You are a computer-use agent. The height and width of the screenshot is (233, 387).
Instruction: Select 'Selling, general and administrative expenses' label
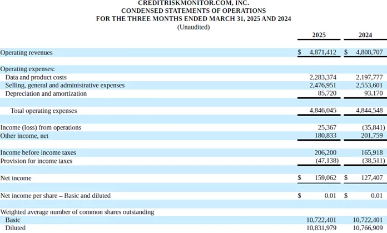coord(65,86)
